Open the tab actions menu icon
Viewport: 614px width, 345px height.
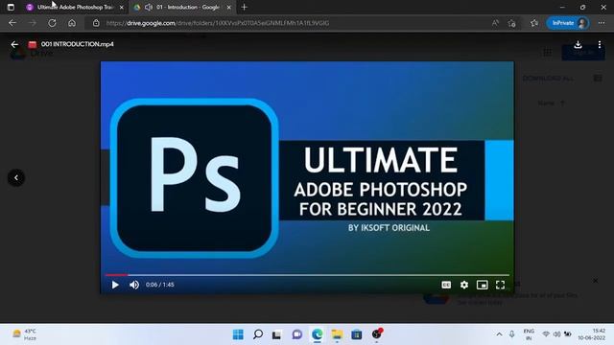tap(11, 7)
